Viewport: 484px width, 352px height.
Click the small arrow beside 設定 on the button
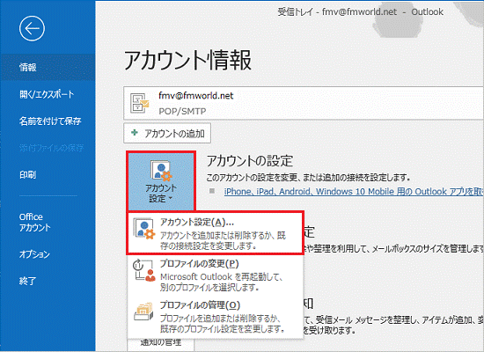click(171, 199)
